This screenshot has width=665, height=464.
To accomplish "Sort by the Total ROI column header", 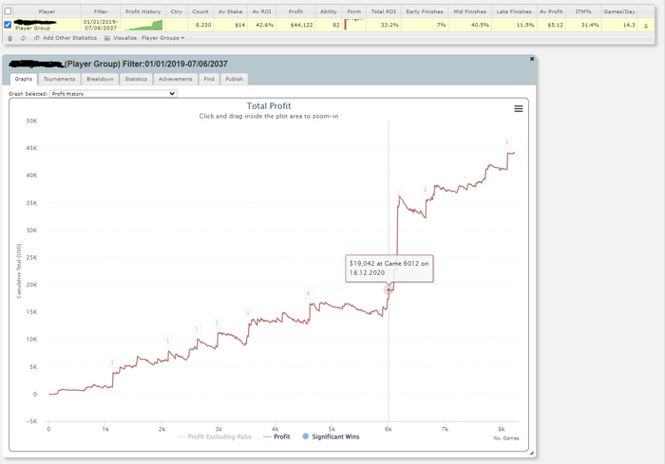I will (x=384, y=11).
